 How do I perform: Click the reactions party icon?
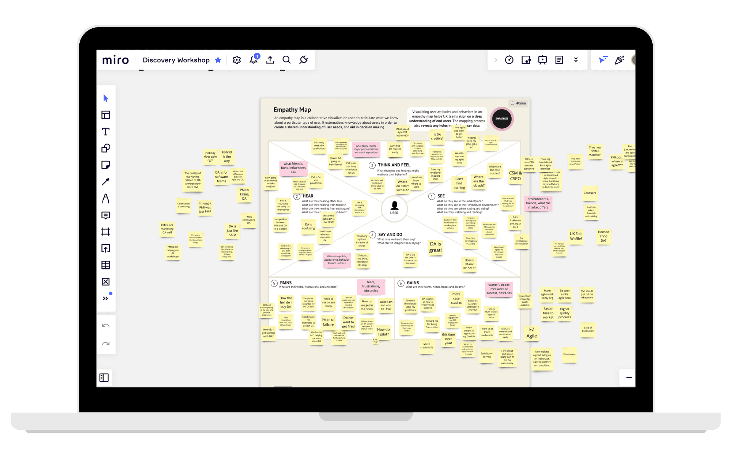click(x=620, y=60)
